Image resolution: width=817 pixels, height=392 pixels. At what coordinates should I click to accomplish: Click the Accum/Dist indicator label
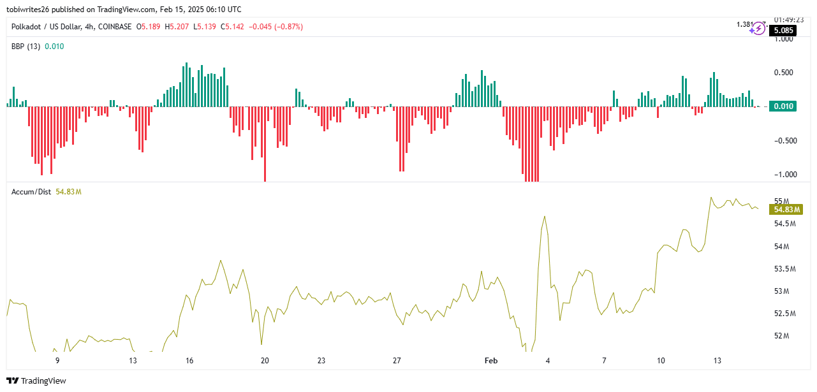(31, 192)
